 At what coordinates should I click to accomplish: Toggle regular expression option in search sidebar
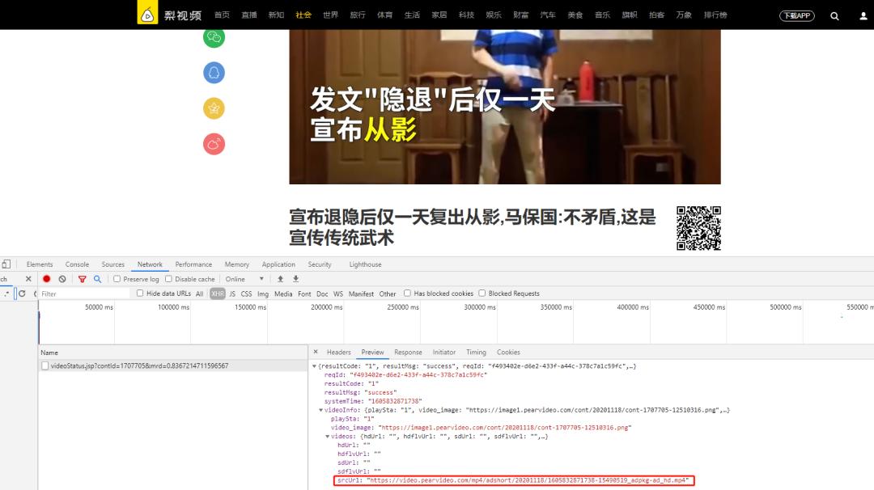6,294
